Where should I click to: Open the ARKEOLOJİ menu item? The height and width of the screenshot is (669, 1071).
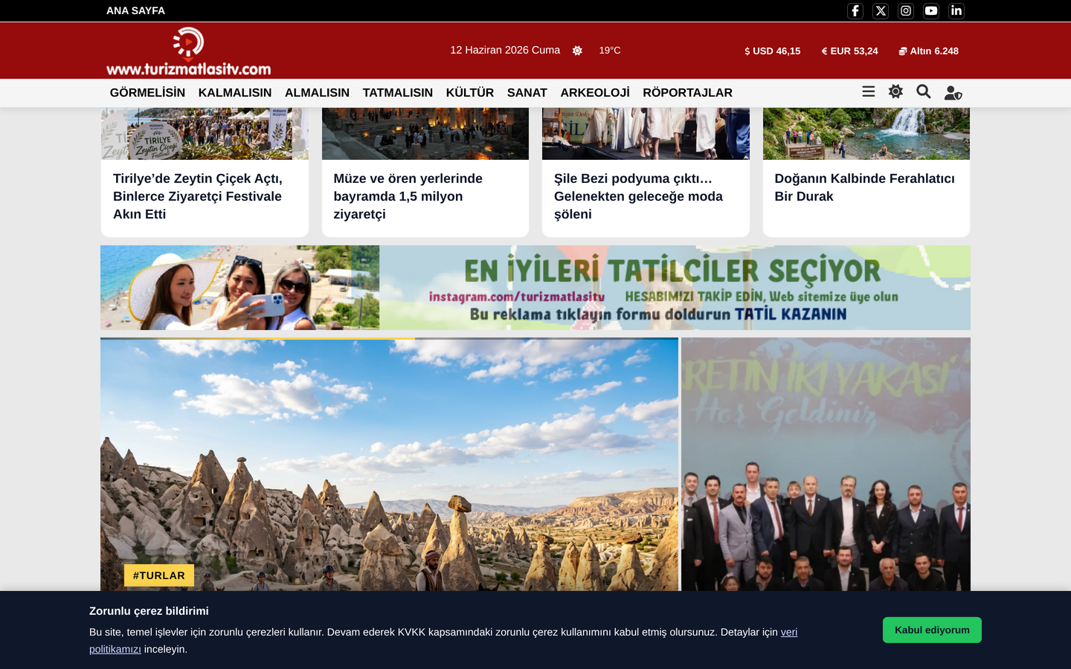pos(595,93)
